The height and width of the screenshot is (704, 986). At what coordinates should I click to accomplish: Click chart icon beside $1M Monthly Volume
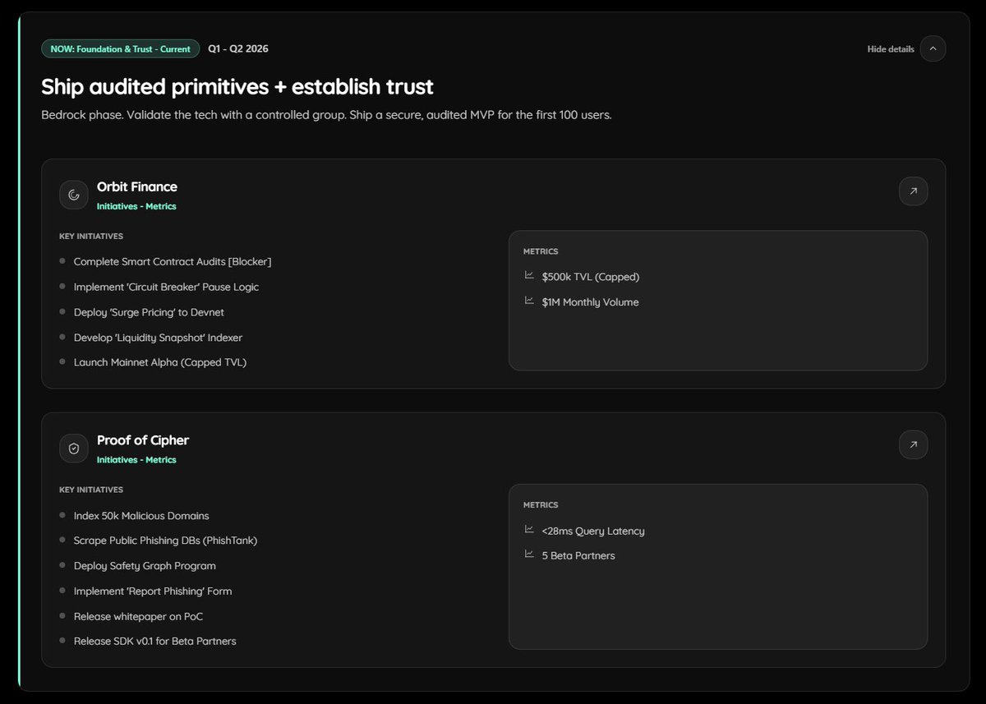click(529, 301)
